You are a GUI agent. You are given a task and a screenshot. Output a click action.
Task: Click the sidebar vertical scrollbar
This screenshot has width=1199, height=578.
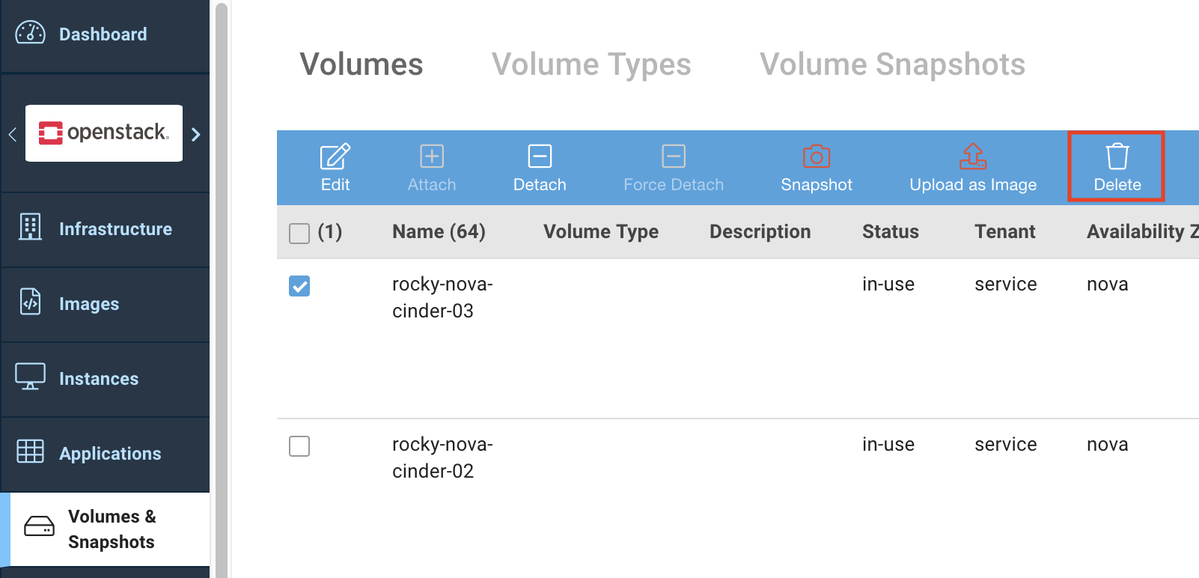221,299
